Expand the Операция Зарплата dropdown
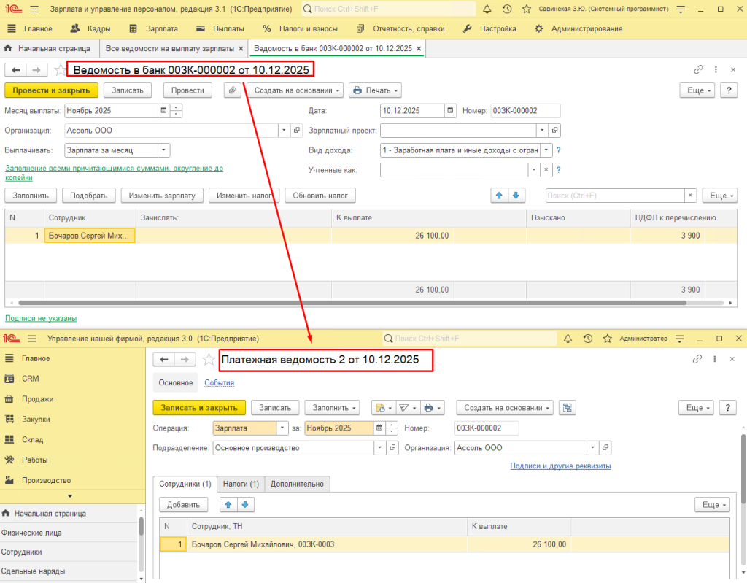The width and height of the screenshot is (747, 583). (x=282, y=428)
